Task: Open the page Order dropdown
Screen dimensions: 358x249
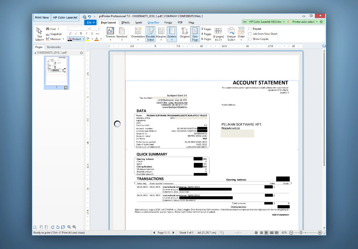Action: point(241,34)
